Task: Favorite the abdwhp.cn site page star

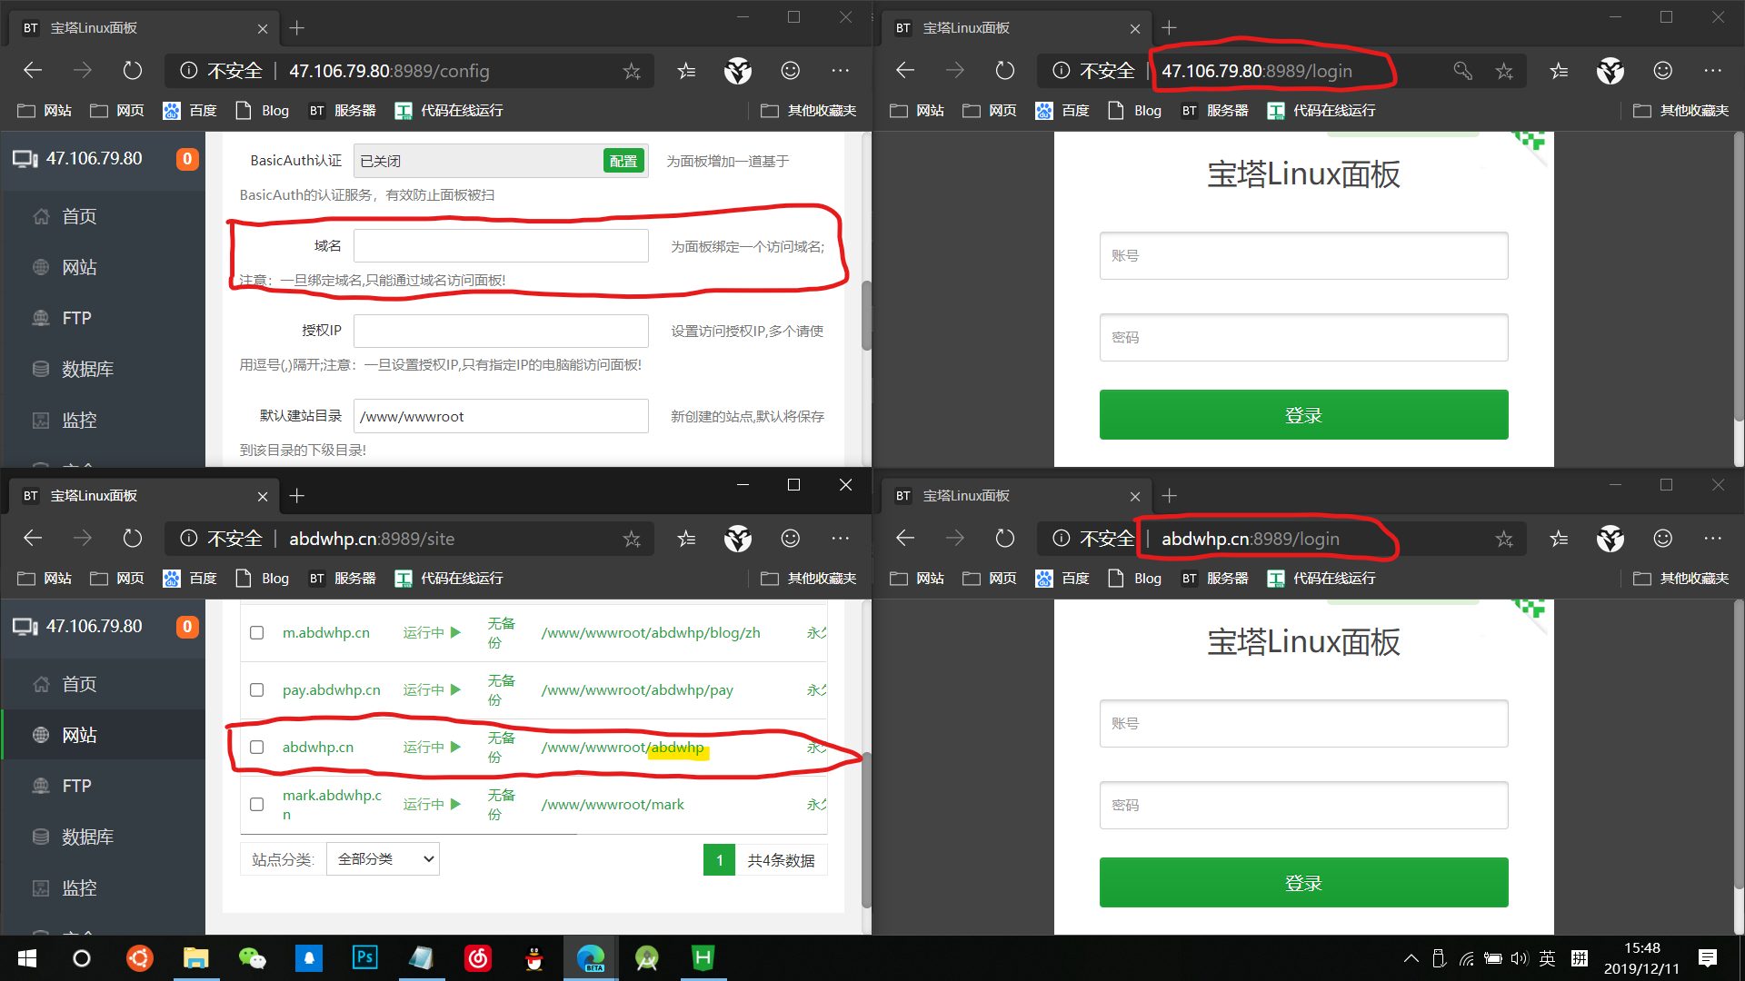Action: (632, 539)
